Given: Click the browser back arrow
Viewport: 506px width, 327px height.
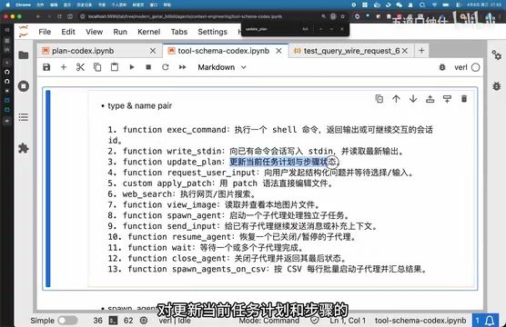Looking at the screenshot, I should coord(37,16).
